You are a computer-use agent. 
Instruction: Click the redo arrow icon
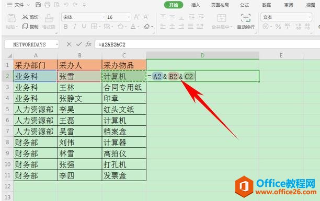75,5
